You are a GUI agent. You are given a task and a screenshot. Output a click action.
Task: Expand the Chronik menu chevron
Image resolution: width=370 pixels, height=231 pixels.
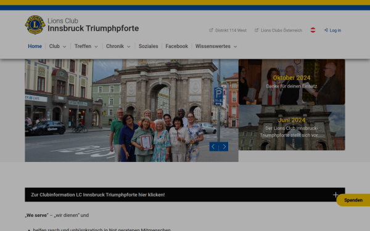pos(129,47)
